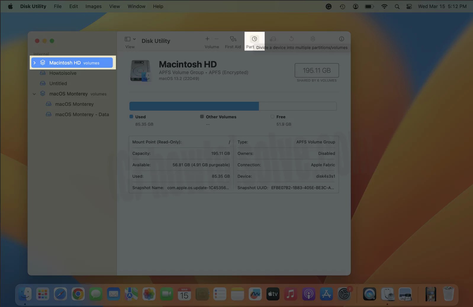Click the Partition pie-chart toolbar icon

click(254, 39)
